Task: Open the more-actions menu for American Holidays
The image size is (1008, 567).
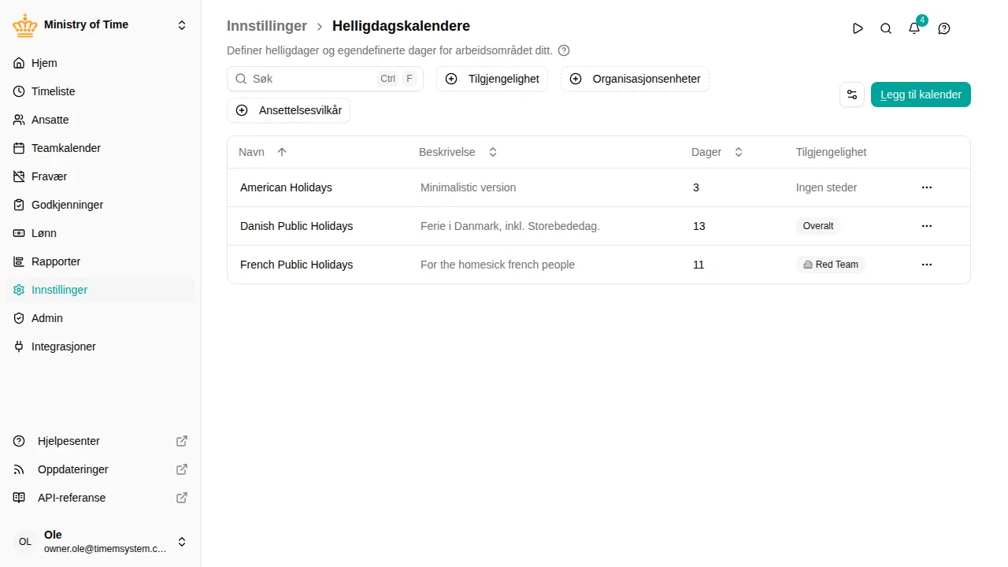Action: tap(927, 187)
